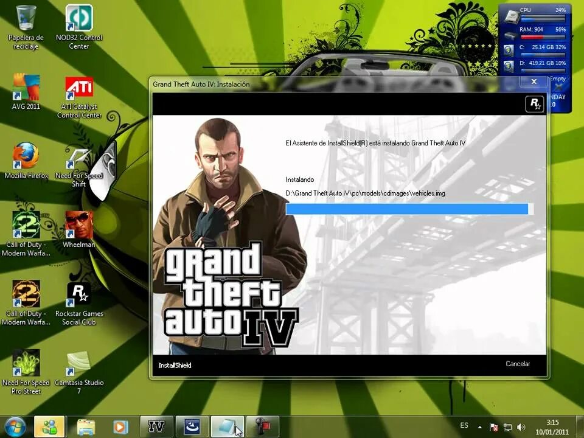This screenshot has width=584, height=438.
Task: Switch to GTA IV taskbar button
Action: [x=156, y=427]
